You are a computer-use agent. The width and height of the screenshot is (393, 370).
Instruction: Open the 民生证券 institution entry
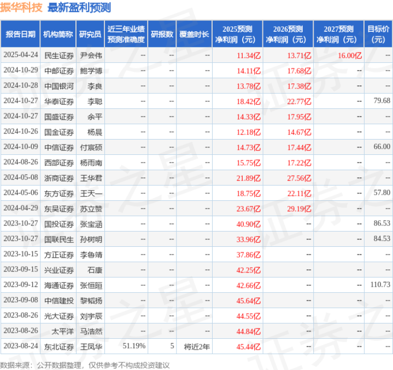[59, 55]
